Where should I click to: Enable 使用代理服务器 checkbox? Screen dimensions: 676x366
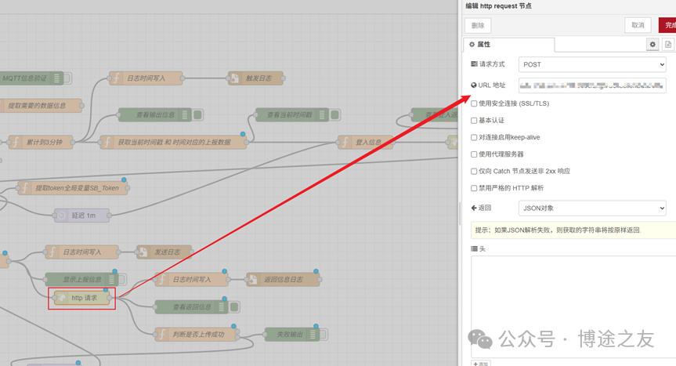474,154
